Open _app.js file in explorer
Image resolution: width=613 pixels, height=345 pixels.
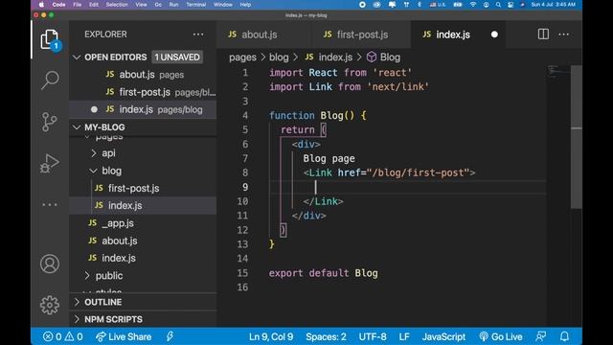point(143,223)
